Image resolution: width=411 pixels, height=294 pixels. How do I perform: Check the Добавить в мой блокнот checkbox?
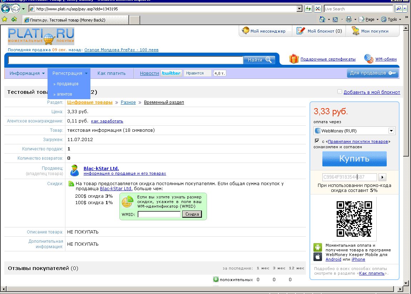coord(340,92)
